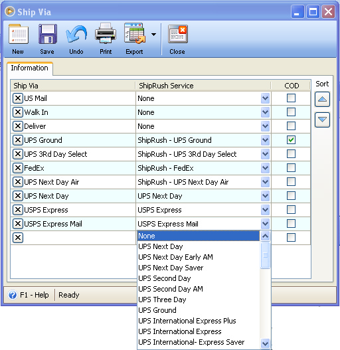Enable COD for UPS 3Rd Day Select
The width and height of the screenshot is (340, 350).
tap(291, 154)
